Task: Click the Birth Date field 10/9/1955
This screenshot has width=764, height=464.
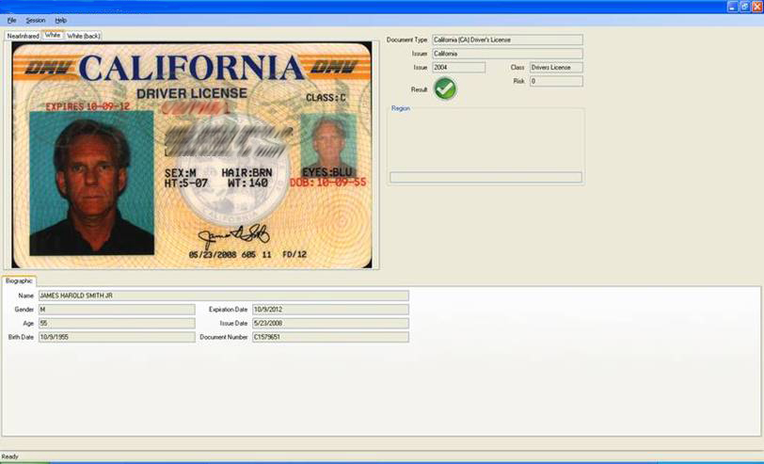Action: click(117, 337)
